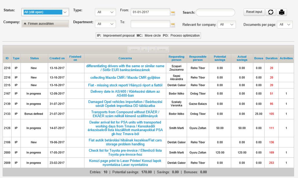The height and width of the screenshot is (178, 298).
Task: Click actual savings value 50.00
Action: [x=242, y=128]
